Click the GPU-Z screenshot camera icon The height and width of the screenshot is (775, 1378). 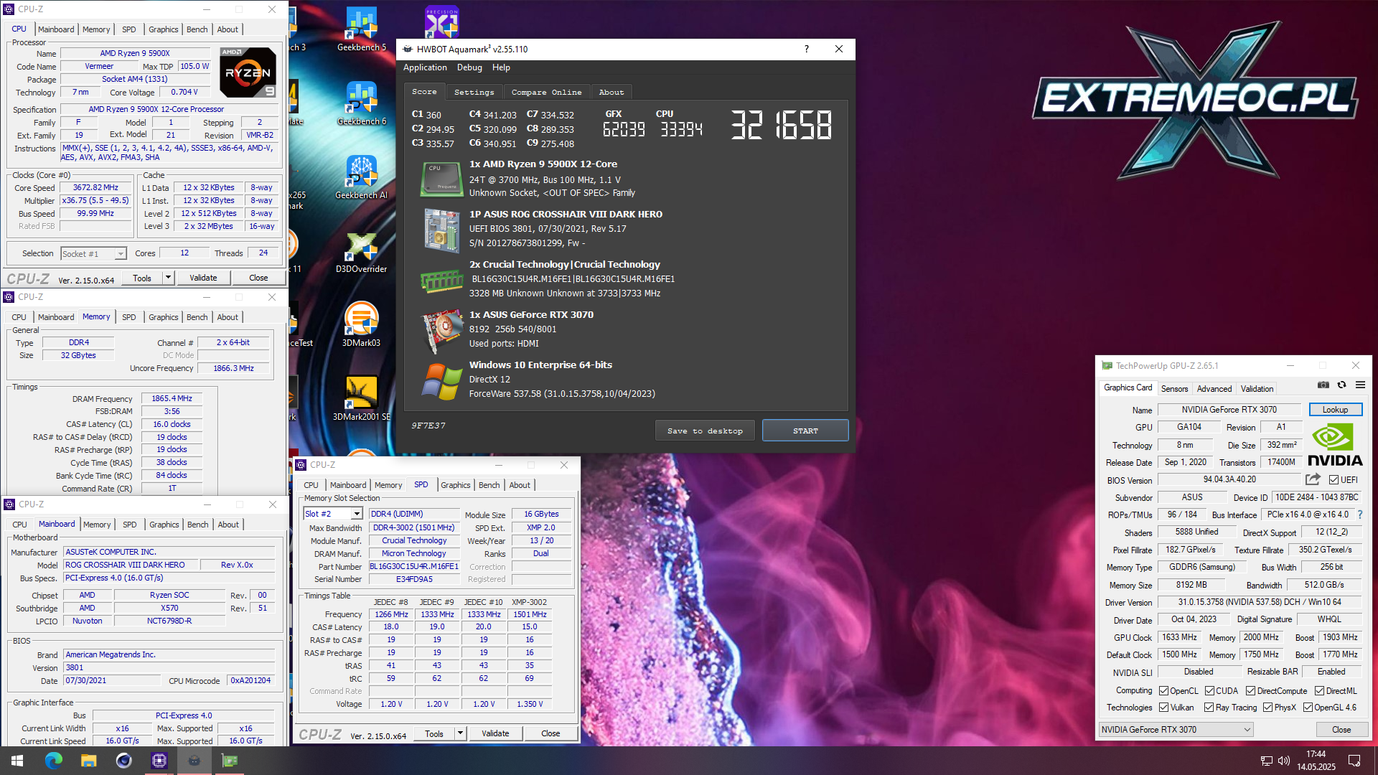[x=1323, y=385]
